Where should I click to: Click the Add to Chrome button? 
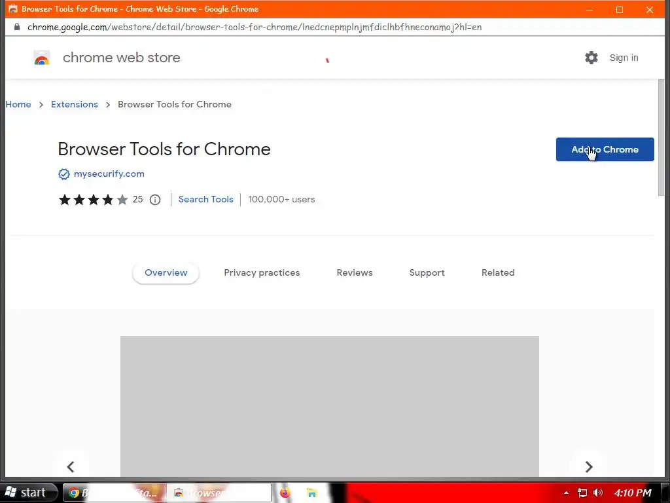(x=605, y=149)
